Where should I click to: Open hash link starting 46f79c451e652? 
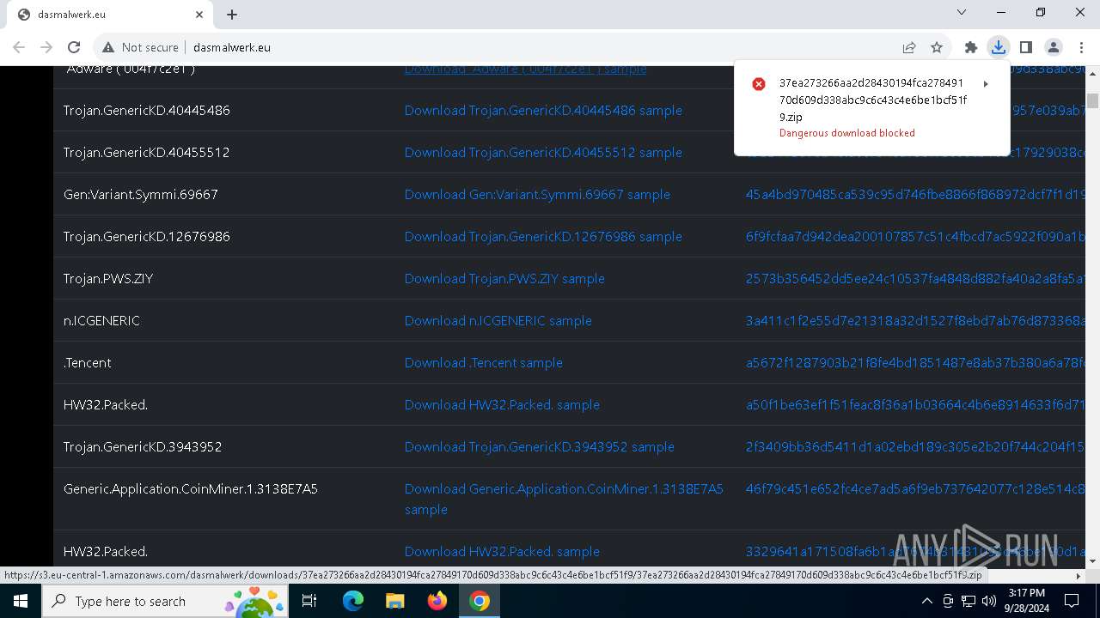915,488
